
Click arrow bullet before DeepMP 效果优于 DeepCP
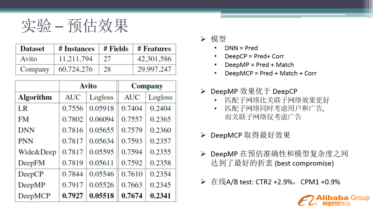[203, 92]
